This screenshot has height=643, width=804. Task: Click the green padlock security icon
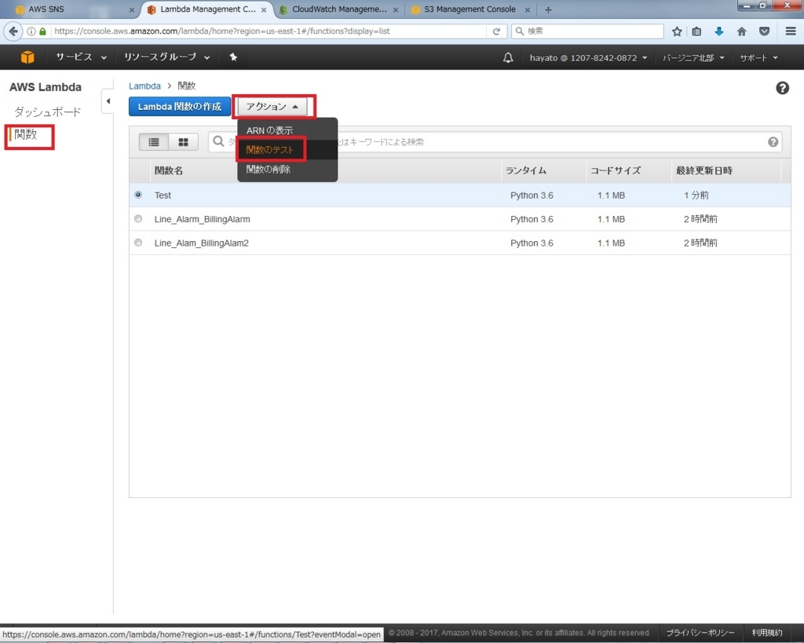pos(43,31)
